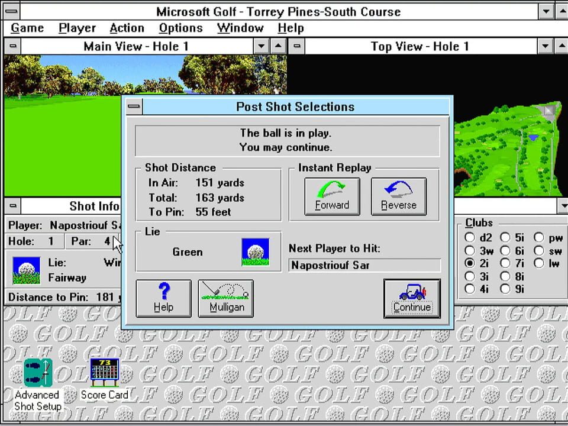Image resolution: width=568 pixels, height=426 pixels.
Task: Open the Options menu
Action: click(181, 28)
